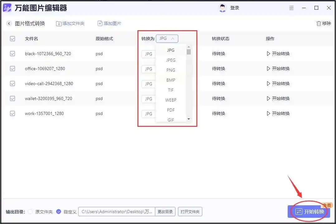Choose TIF from the format list
Screen dimensions: 336x224
point(171,90)
